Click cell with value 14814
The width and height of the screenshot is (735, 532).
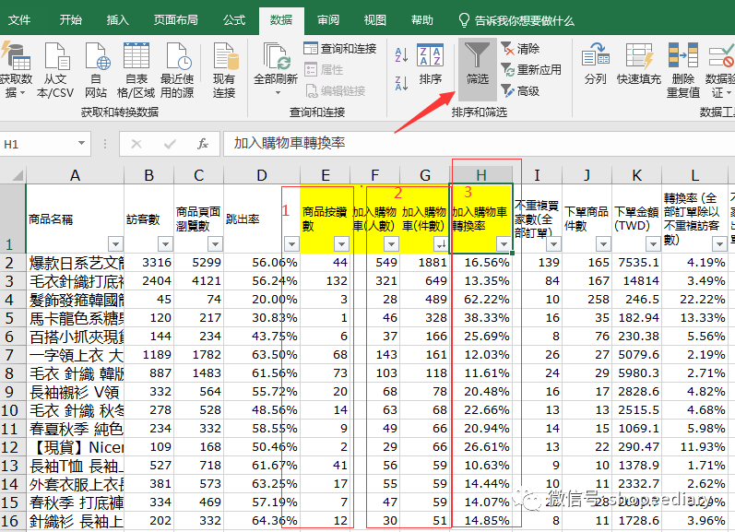(x=636, y=281)
